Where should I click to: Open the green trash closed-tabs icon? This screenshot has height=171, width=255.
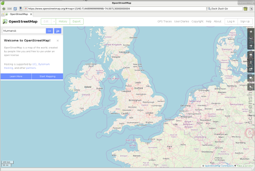245,9
